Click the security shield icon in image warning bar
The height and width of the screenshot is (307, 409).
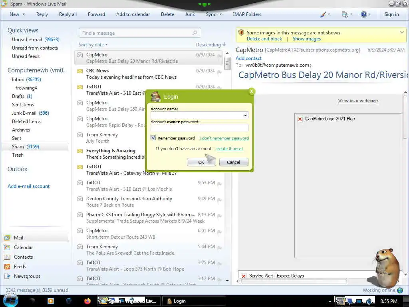pos(241,33)
